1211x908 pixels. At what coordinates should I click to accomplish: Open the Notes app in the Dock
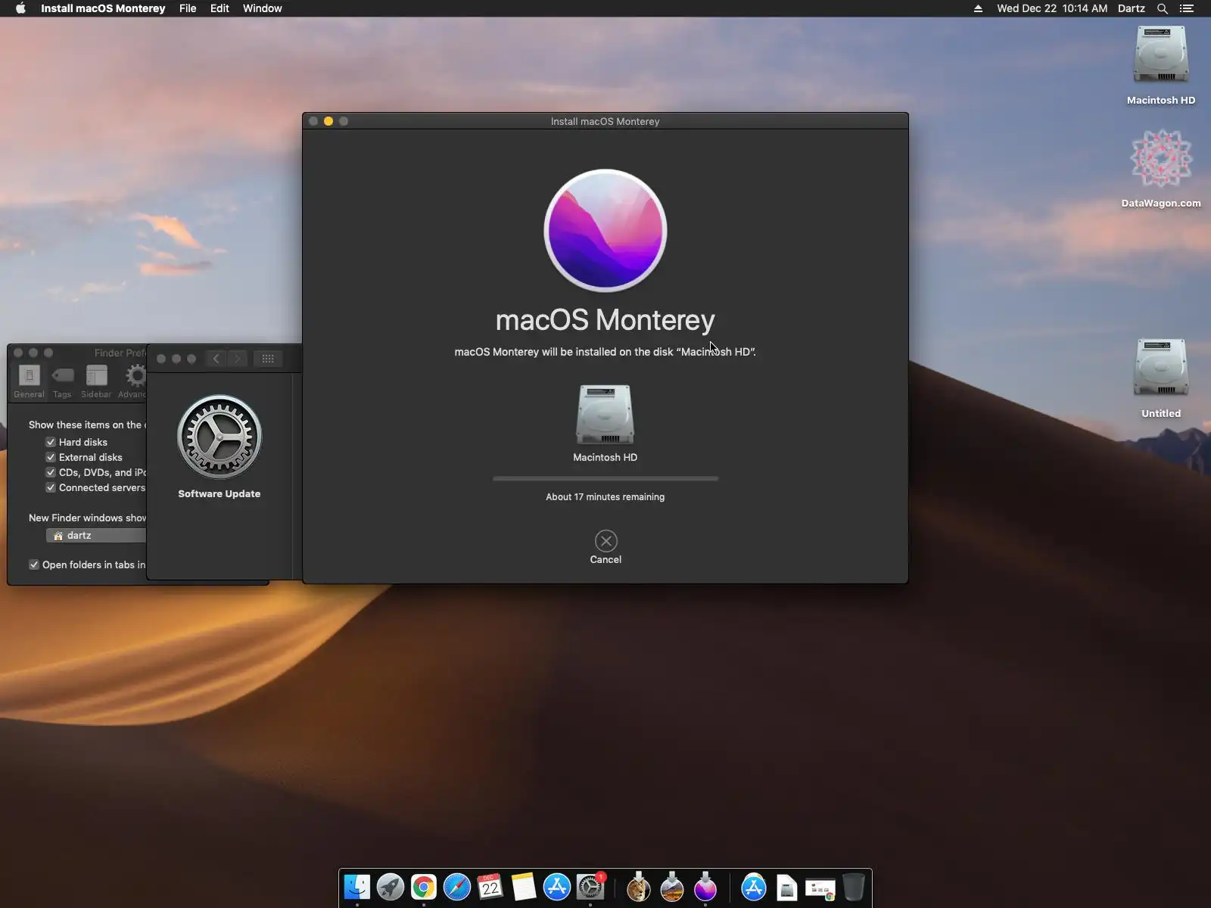point(524,887)
